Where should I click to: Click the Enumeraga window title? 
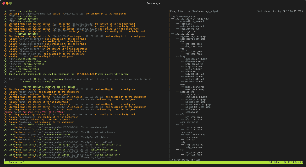tap(153, 3)
